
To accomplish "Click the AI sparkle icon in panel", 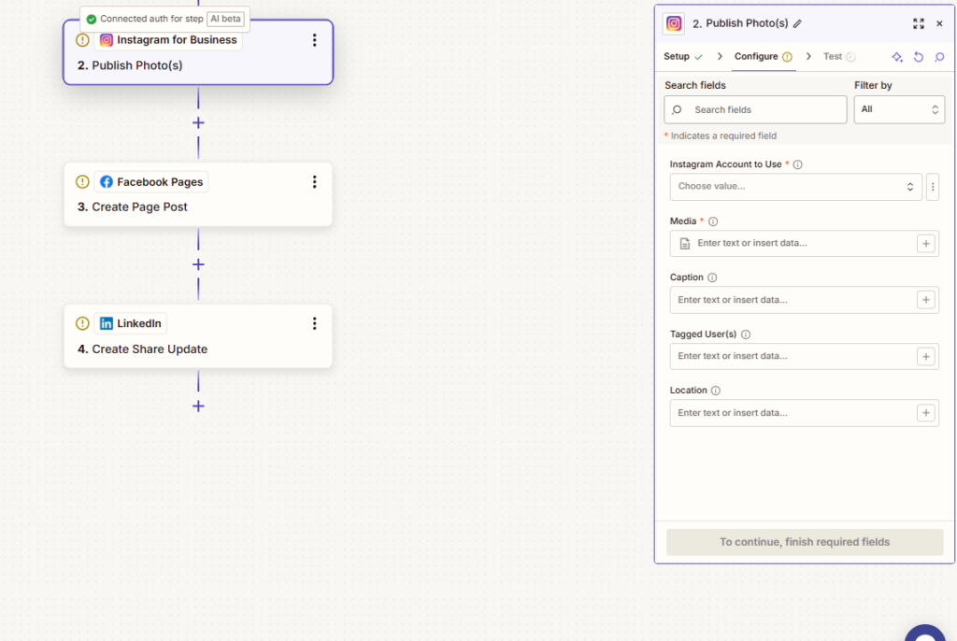I will pyautogui.click(x=897, y=57).
